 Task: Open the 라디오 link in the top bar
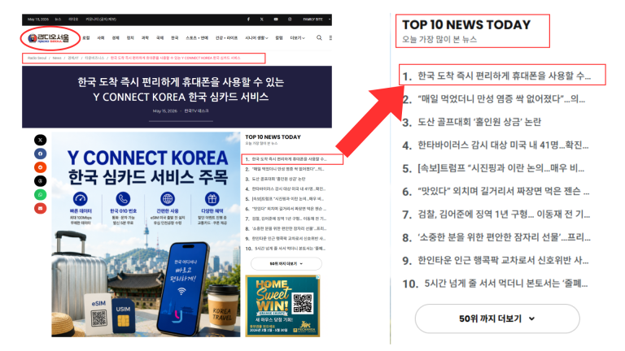[73, 19]
